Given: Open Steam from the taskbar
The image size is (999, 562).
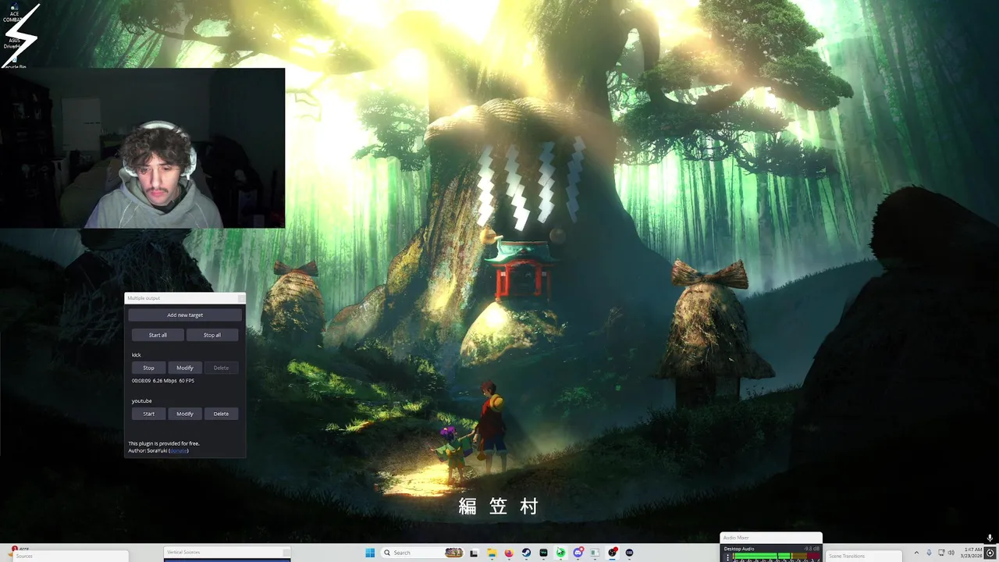Looking at the screenshot, I should pos(526,553).
